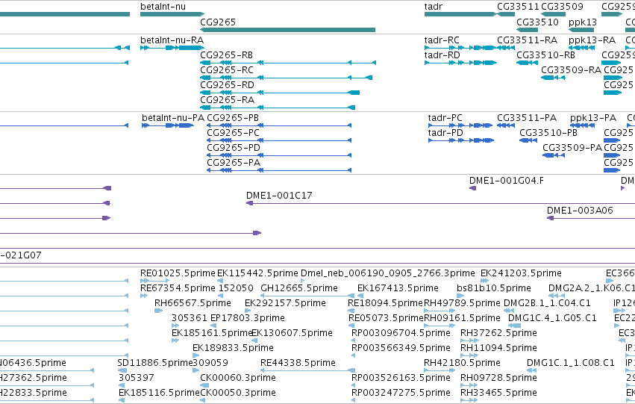
Task: Select the CG9265-PA protein feature
Action: [279, 170]
